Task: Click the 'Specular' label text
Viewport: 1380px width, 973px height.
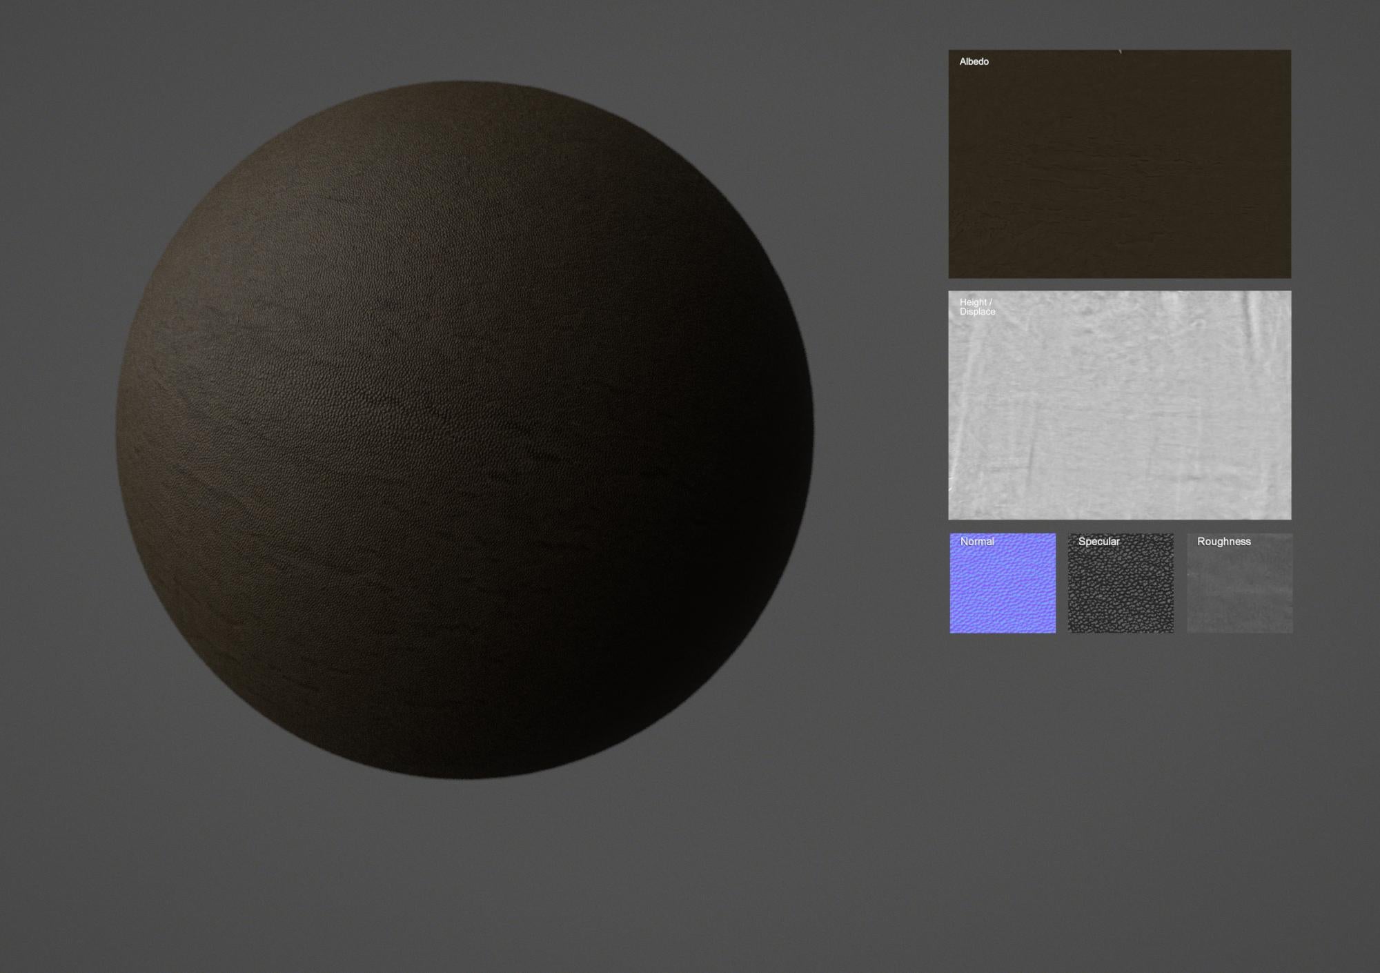Action: pos(1098,542)
